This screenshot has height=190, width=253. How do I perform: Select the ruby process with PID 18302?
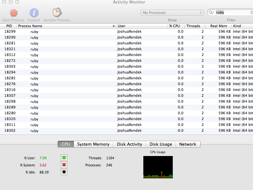point(126,130)
